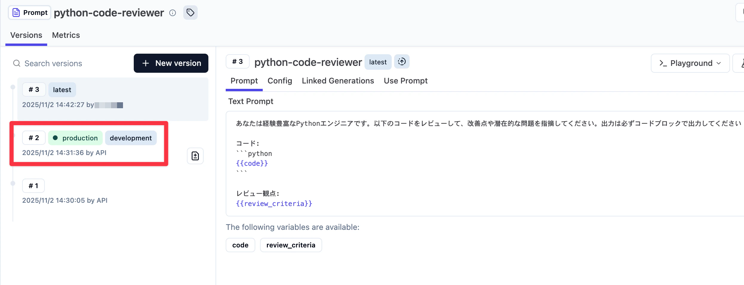Open the tags icon button in header
Screen dimensions: 744x285
point(190,13)
